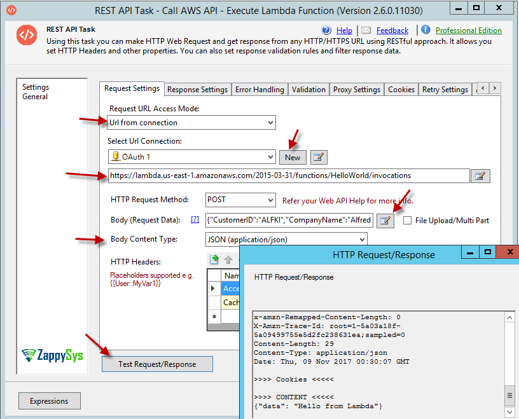519x419 pixels.
Task: Switch to Error Handling tab
Action: [x=259, y=90]
